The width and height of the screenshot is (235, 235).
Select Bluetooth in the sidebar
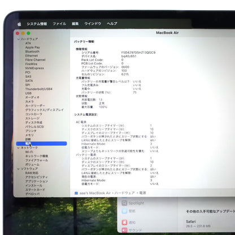[32, 51]
